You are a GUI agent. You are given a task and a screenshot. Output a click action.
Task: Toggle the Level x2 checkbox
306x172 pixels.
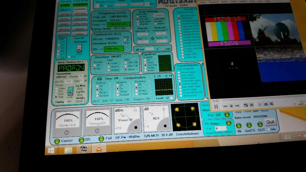(171, 98)
